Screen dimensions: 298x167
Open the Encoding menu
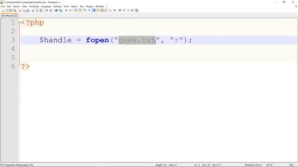[34, 6]
